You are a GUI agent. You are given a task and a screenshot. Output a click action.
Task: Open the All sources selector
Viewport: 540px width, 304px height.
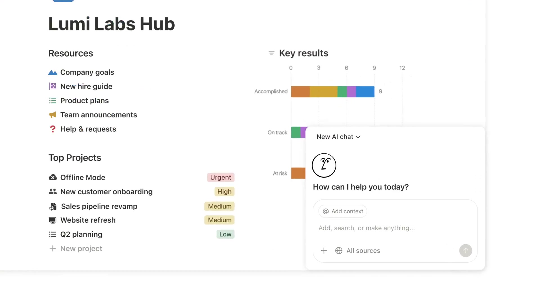tap(358, 251)
